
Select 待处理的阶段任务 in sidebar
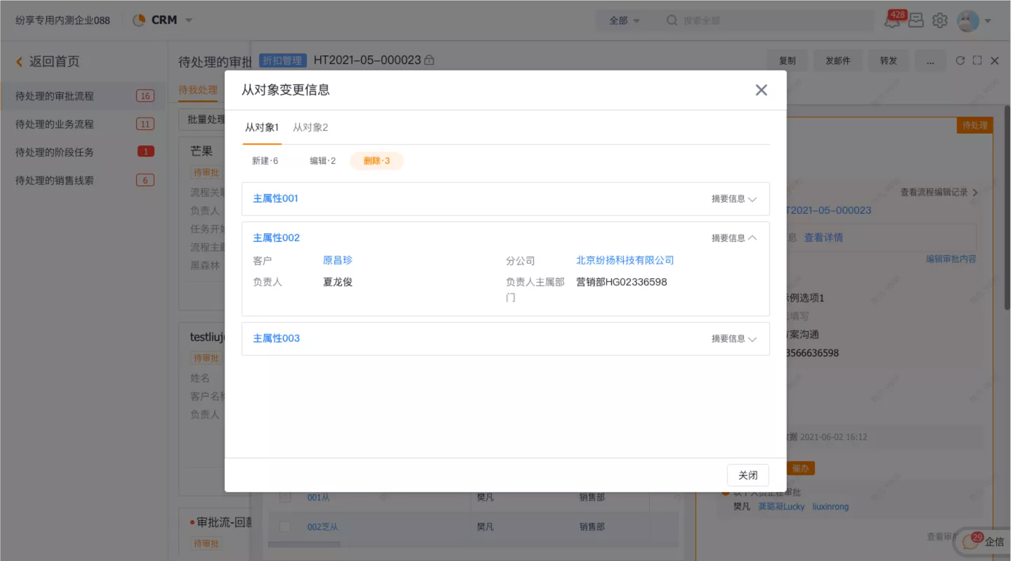(x=84, y=152)
